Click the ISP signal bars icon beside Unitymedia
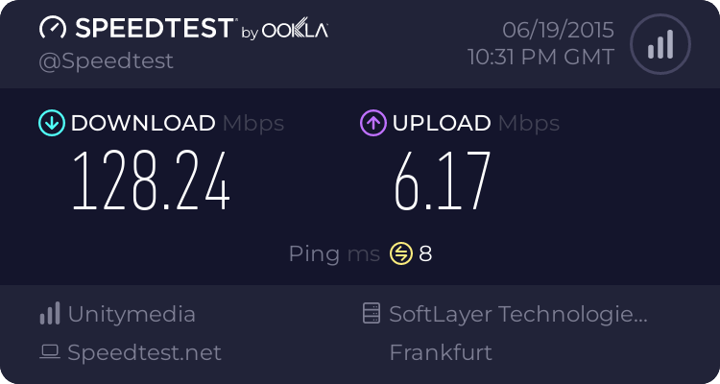 (50, 314)
